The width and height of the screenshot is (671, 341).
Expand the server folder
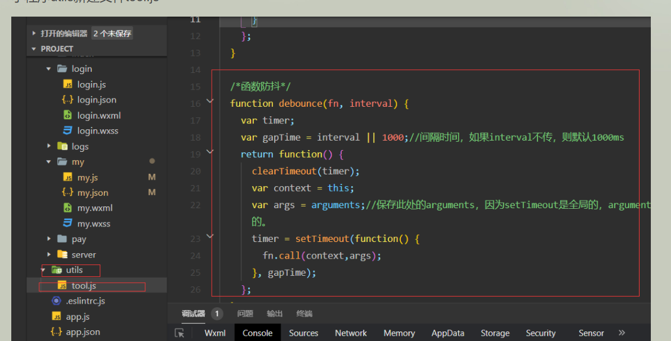pos(49,254)
